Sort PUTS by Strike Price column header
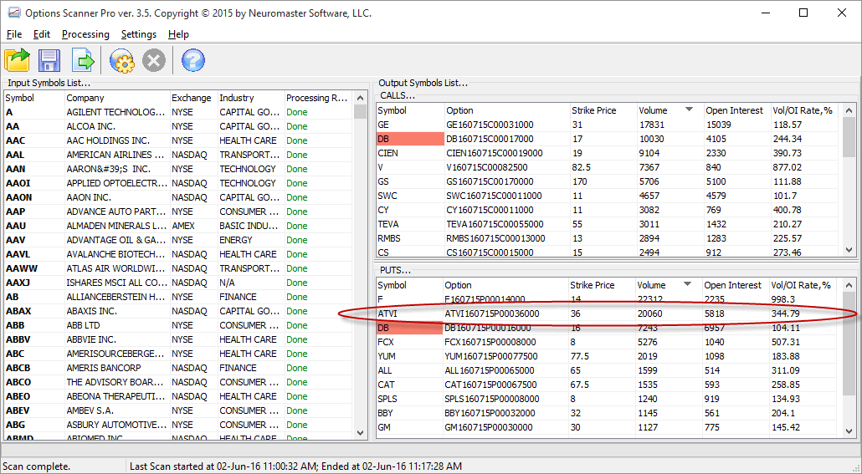This screenshot has height=474, width=862. (x=601, y=285)
